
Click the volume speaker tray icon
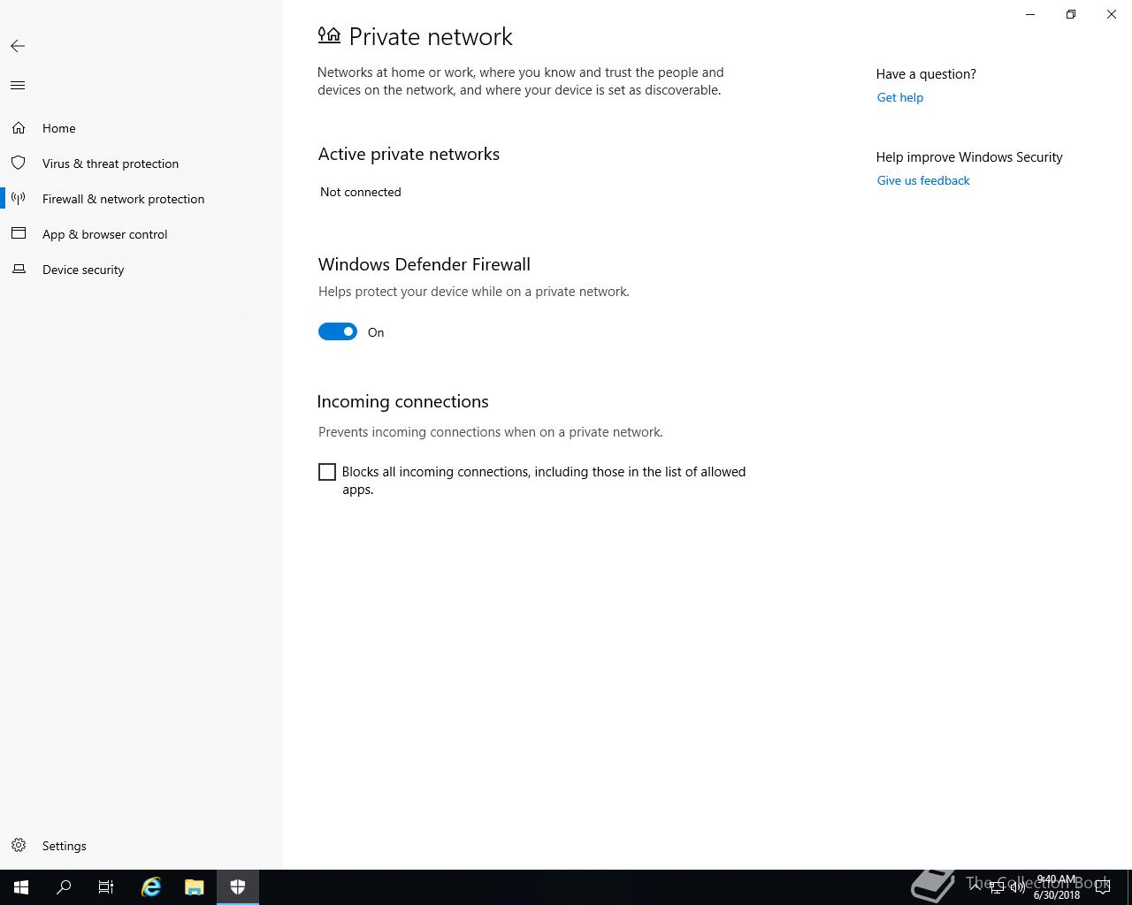pos(1018,887)
